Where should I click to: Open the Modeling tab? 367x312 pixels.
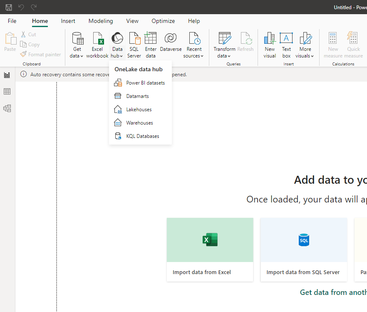pos(101,21)
